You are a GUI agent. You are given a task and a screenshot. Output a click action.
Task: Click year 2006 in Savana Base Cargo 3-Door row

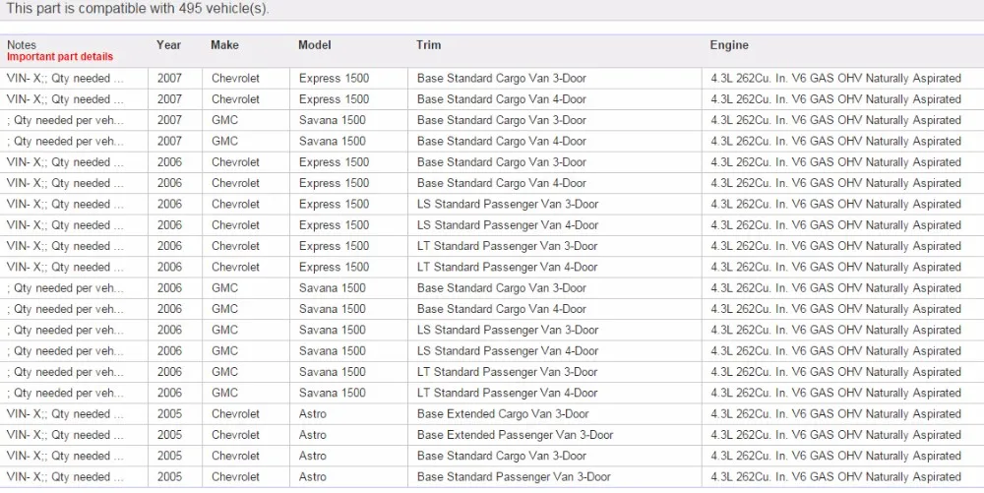click(169, 288)
